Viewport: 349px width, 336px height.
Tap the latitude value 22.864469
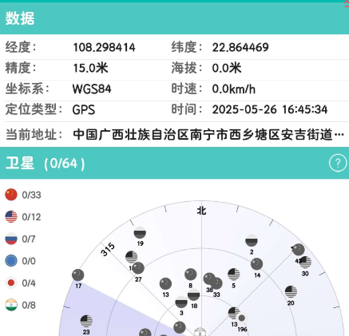click(240, 47)
